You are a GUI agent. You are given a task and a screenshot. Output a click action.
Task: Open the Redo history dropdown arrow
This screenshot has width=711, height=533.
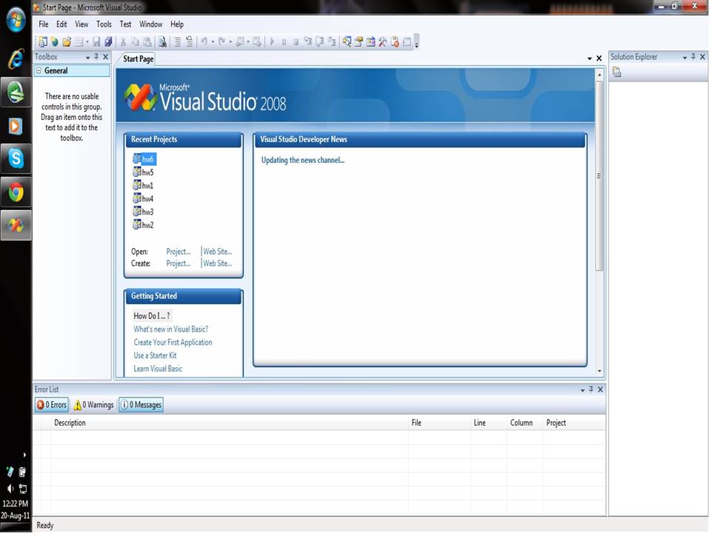[x=230, y=41]
